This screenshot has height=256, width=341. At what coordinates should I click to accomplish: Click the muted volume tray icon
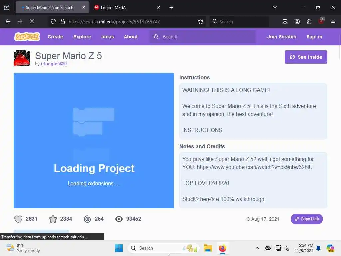[287, 248]
